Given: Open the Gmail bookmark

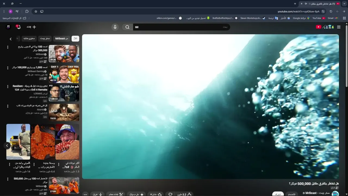Looking at the screenshot, I should (332, 18).
